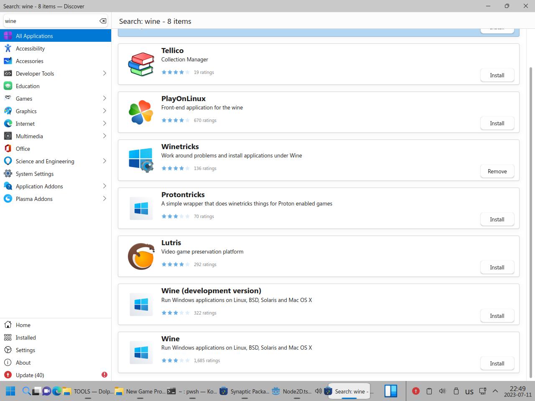The width and height of the screenshot is (535, 401).
Task: Click PlayOnLinux 670 ratings stars
Action: [176, 120]
